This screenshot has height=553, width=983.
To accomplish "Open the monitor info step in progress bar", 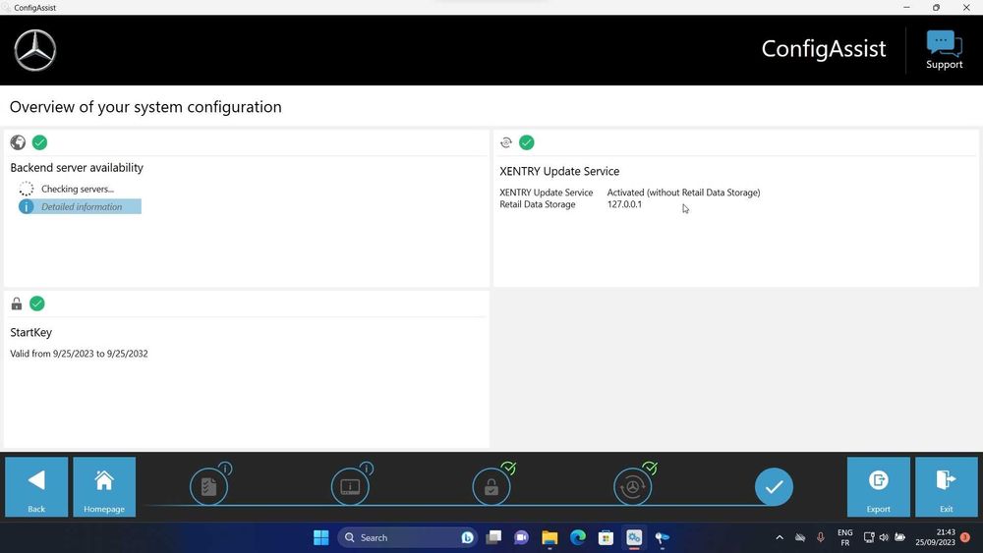I will pyautogui.click(x=350, y=486).
